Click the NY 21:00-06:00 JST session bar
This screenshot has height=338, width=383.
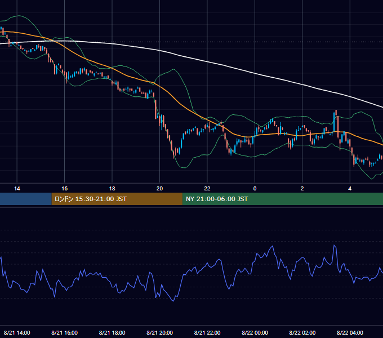[283, 199]
